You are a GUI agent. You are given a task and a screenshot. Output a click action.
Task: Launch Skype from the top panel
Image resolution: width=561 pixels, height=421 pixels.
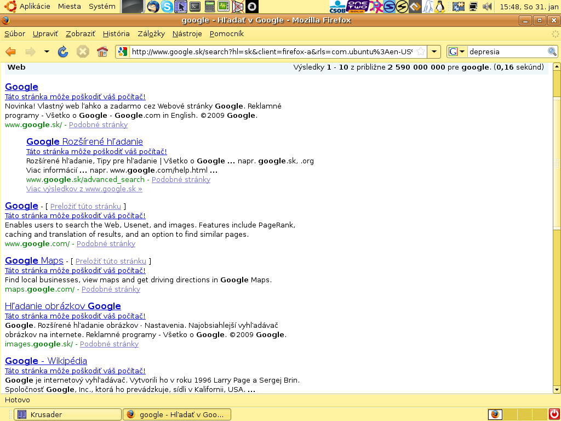coord(167,7)
